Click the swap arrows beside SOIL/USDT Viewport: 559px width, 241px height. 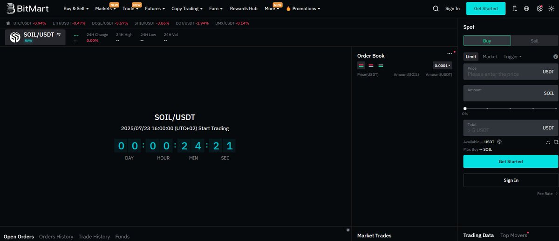(x=59, y=34)
